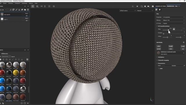The image size is (186, 105).
Task: Delete the selected layer
Action: pyautogui.click(x=28, y=10)
